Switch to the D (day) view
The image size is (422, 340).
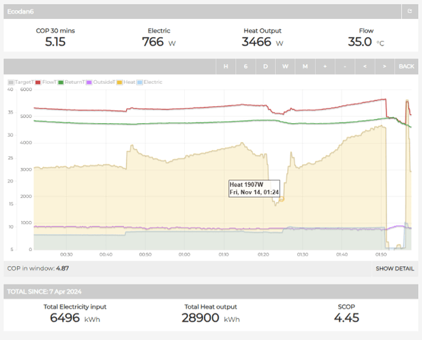(x=266, y=66)
